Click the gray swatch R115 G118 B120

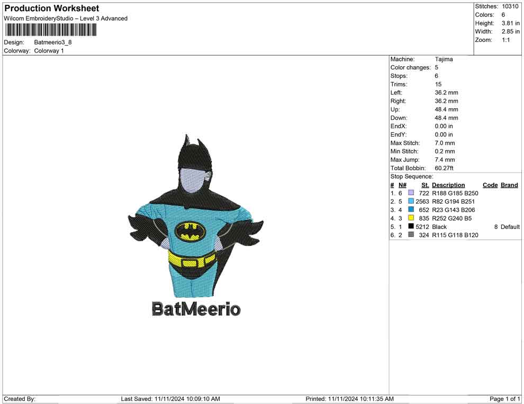click(411, 235)
